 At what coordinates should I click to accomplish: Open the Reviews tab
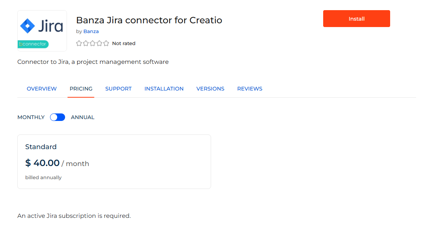tap(249, 89)
